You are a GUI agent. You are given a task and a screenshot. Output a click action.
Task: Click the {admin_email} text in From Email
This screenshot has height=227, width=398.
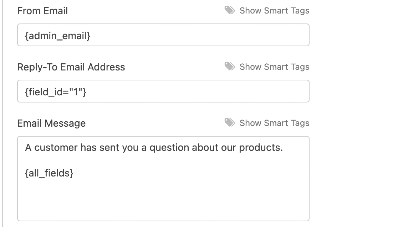tap(57, 35)
